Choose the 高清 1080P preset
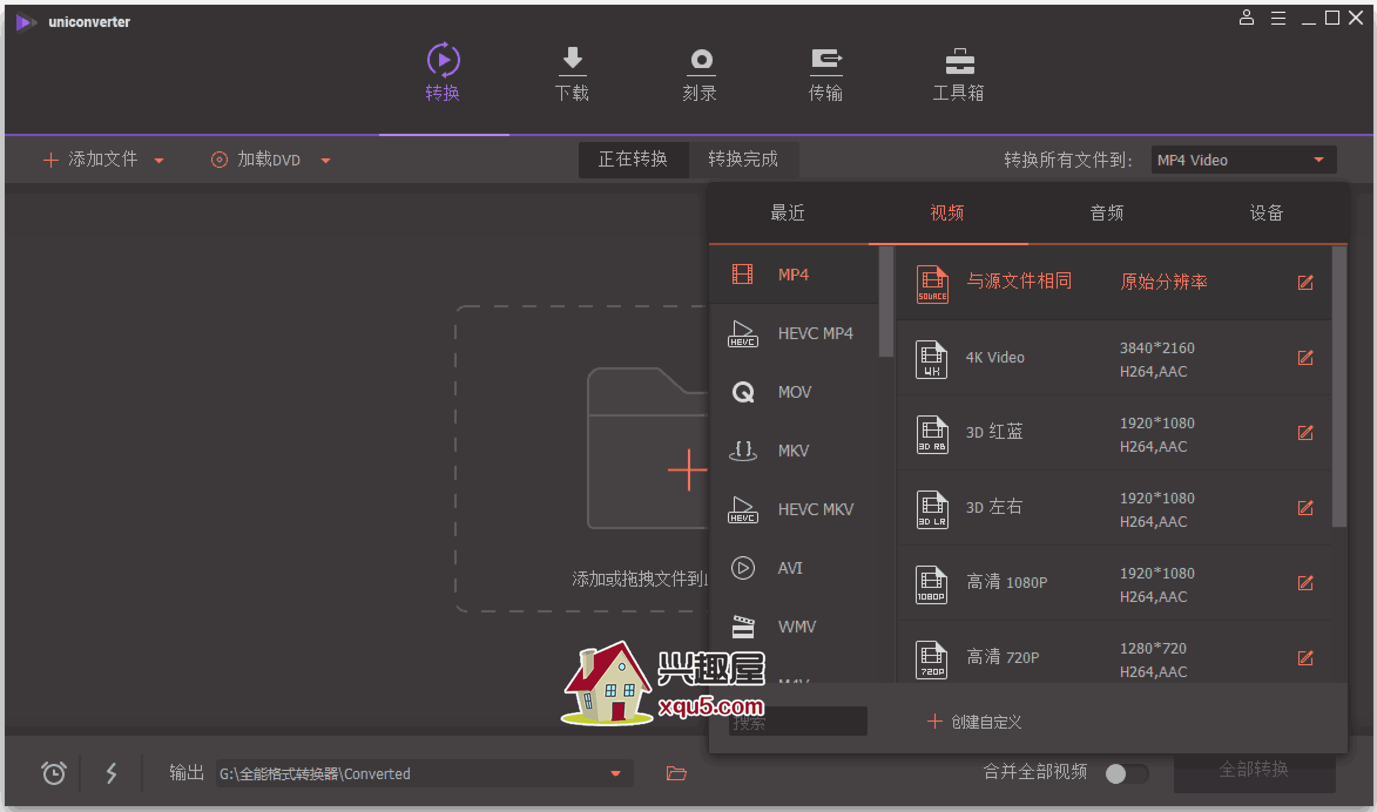The width and height of the screenshot is (1377, 812). pyautogui.click(x=1114, y=584)
